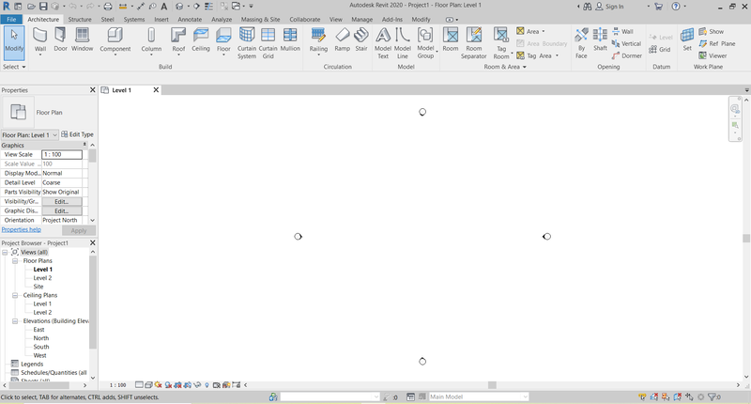The image size is (751, 404).
Task: Open the File tab
Action: [x=11, y=19]
